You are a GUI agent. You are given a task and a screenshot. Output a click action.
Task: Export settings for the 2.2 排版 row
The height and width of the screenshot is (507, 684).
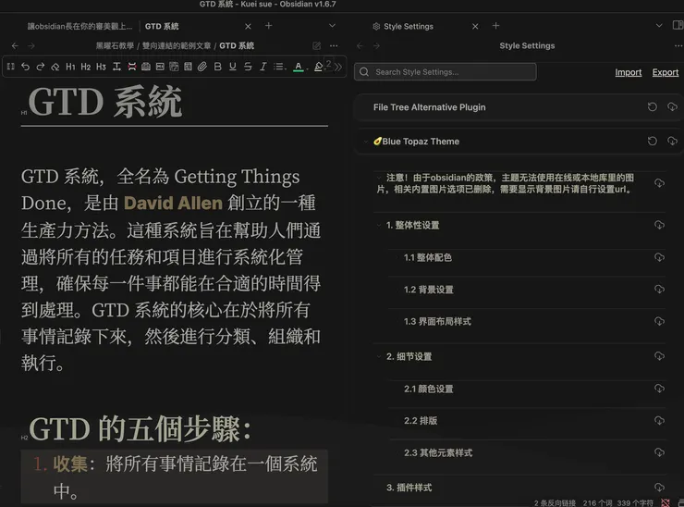(x=659, y=421)
